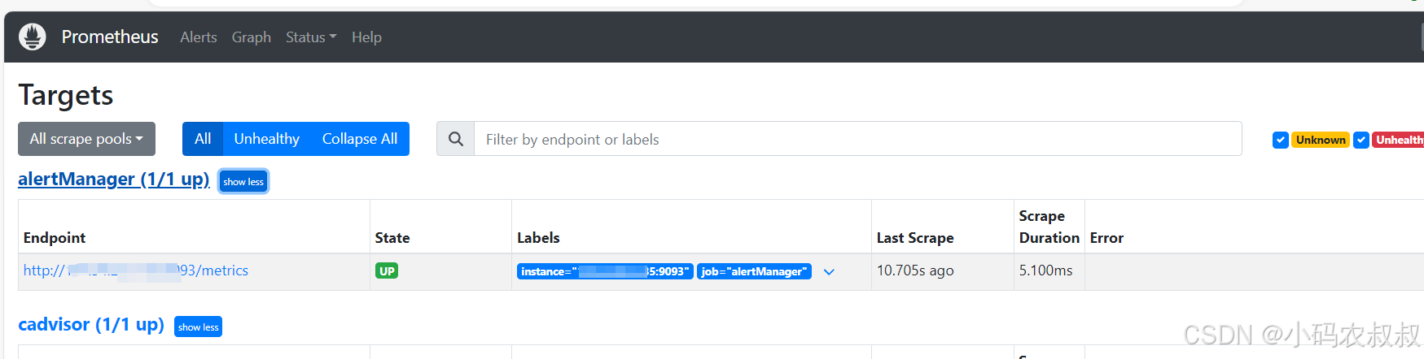Click the search magnifier icon
1424x359 pixels.
(456, 139)
